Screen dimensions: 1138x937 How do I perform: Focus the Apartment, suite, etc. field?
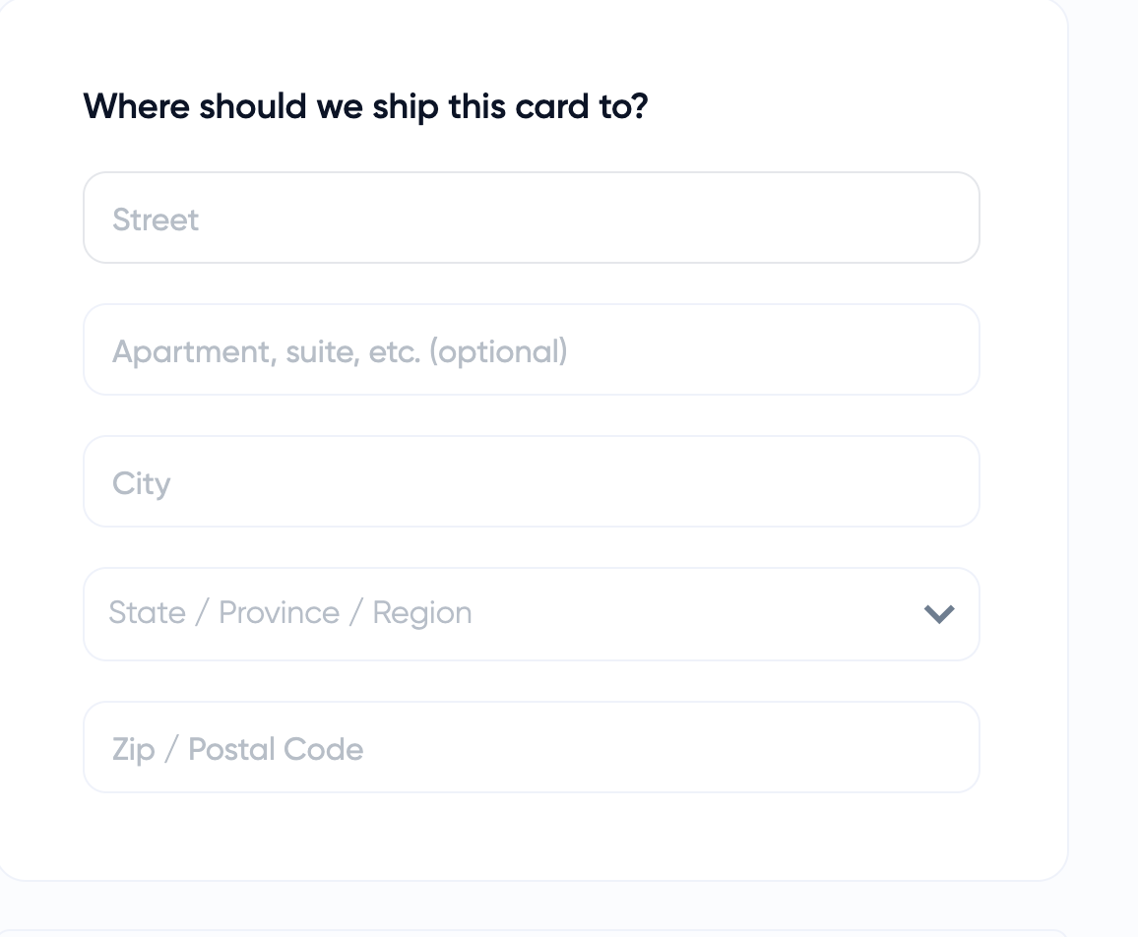(532, 350)
